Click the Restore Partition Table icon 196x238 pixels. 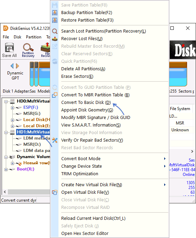(55, 20)
